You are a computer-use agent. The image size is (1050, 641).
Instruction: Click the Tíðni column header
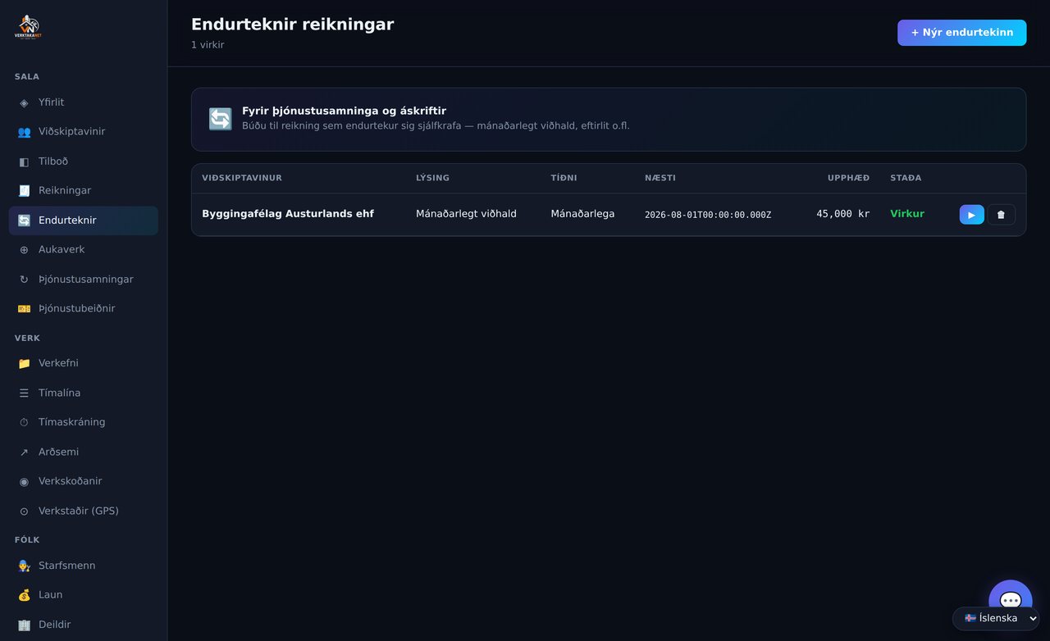pyautogui.click(x=564, y=178)
